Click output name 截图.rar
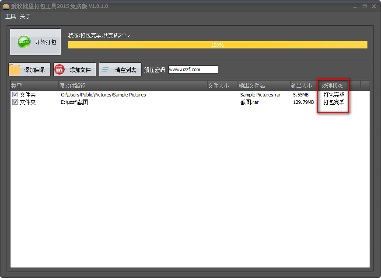 pyautogui.click(x=249, y=102)
